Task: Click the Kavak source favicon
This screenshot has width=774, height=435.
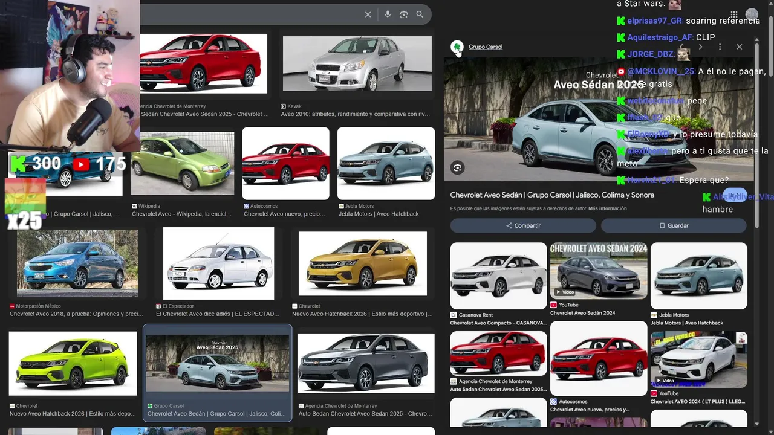Action: coord(284,106)
